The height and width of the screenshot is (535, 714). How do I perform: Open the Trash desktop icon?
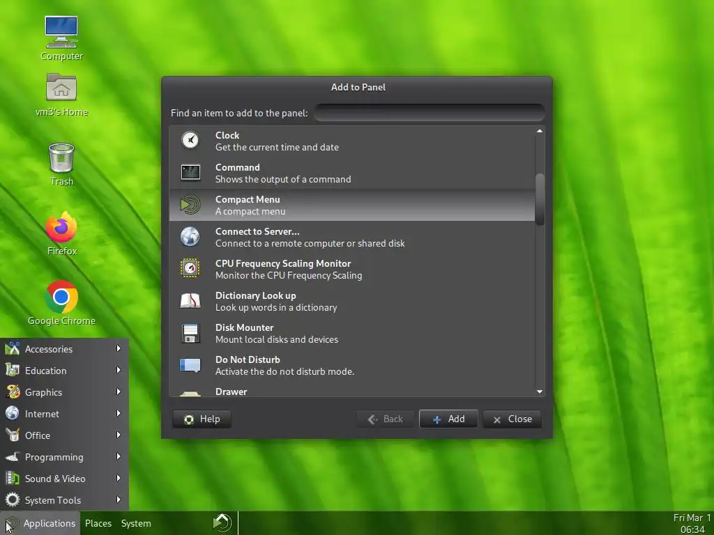(x=61, y=157)
